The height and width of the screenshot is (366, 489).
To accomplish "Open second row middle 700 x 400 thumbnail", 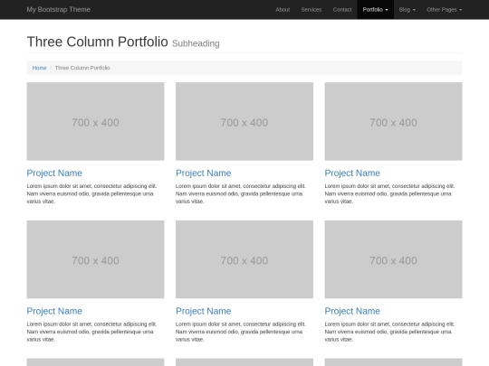I will [244, 259].
